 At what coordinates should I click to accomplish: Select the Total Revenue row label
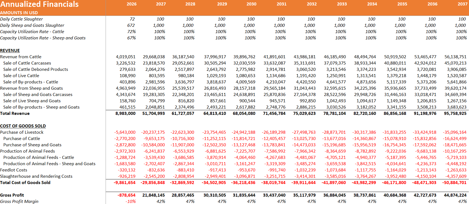click(15, 113)
